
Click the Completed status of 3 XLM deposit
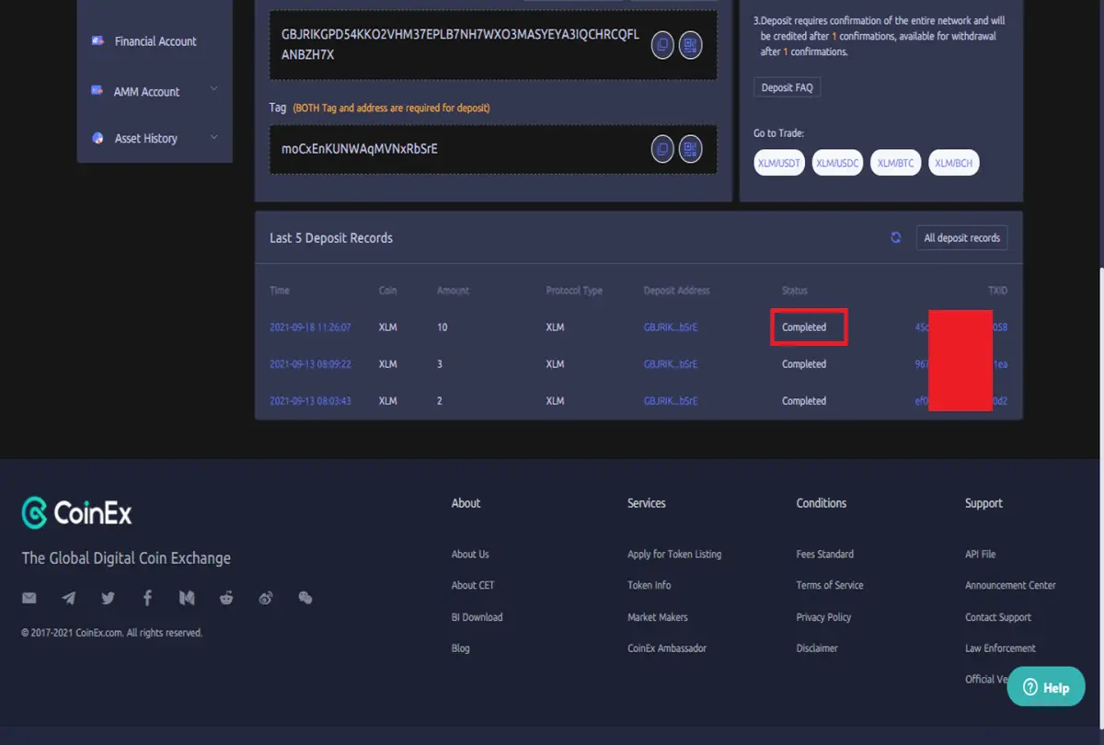[x=804, y=364]
